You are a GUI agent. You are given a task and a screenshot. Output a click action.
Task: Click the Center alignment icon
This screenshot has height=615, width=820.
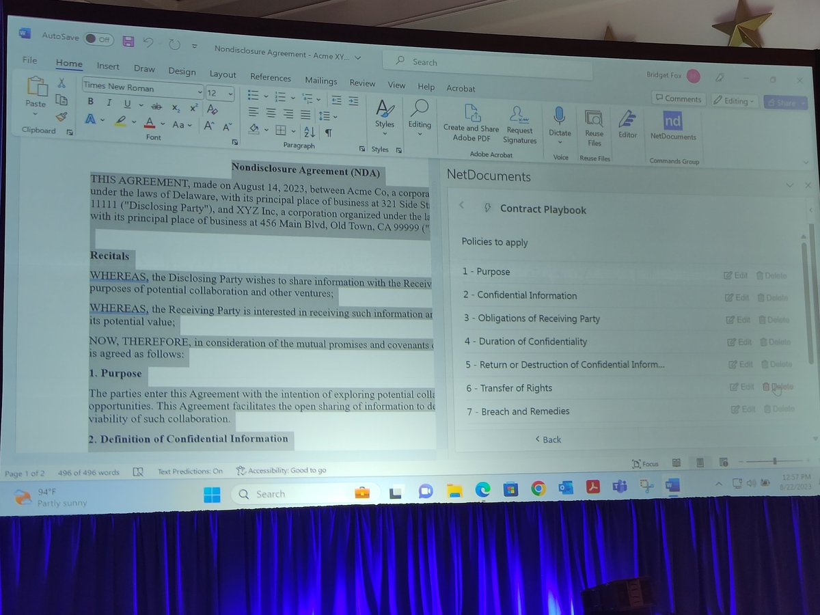(x=271, y=112)
